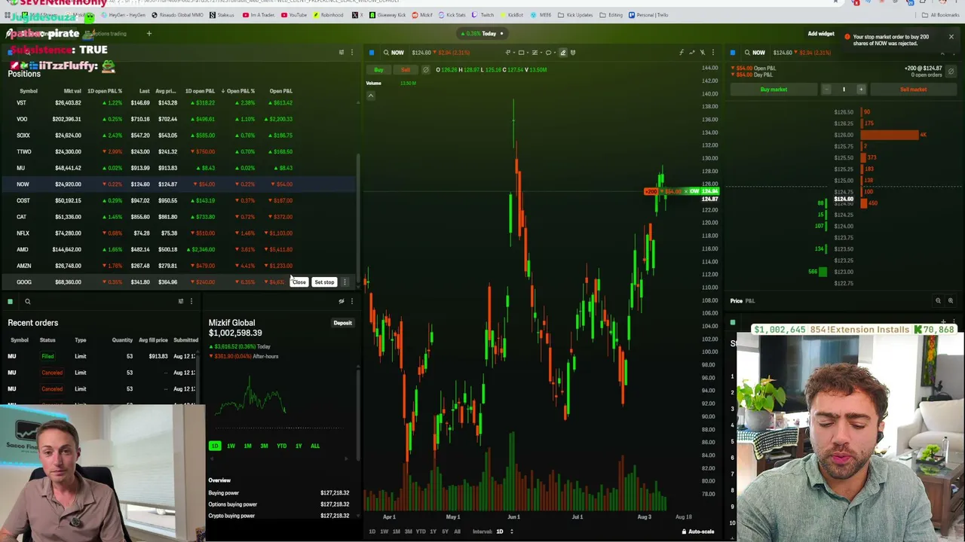Click the Add widget button

point(821,34)
